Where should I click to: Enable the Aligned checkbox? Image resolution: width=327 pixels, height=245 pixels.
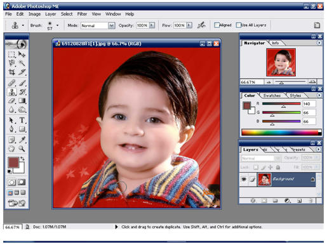pyautogui.click(x=217, y=25)
